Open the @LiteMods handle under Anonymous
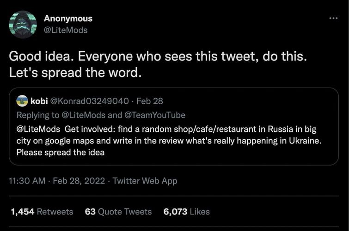 point(65,30)
